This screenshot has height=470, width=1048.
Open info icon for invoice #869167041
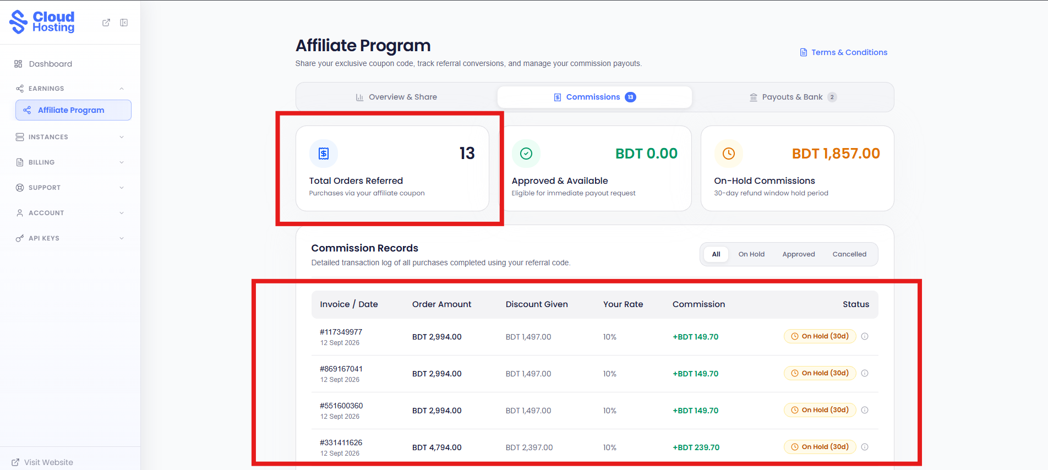865,373
